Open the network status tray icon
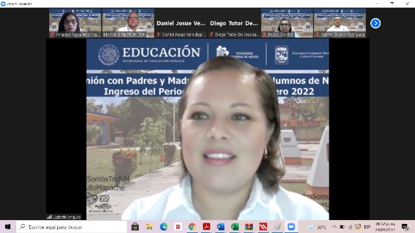 click(350, 227)
